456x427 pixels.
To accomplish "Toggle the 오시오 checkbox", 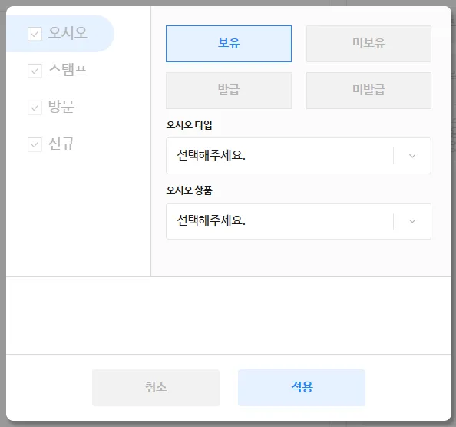I will pyautogui.click(x=35, y=34).
